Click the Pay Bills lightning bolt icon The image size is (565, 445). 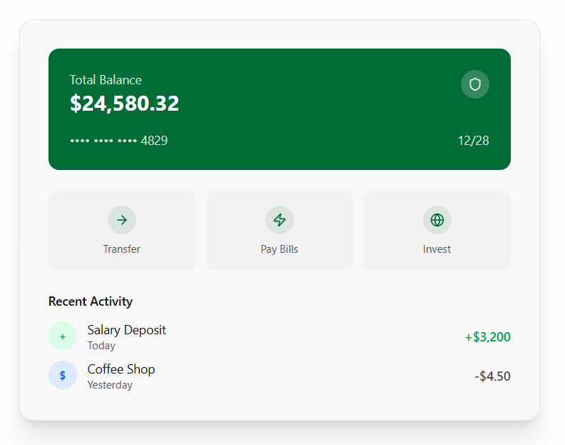pos(280,220)
